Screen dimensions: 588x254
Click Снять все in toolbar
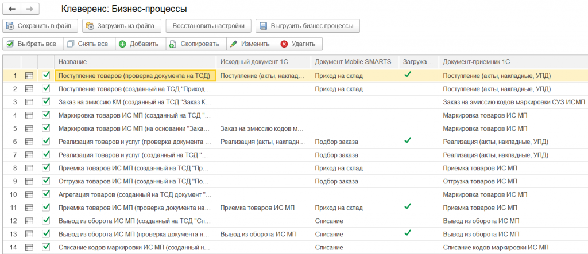click(88, 44)
